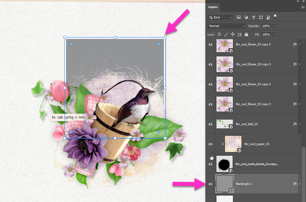Hide the tbc_ssd_paper_01 layer
Image resolution: width=306 pixels, height=202 pixels.
click(210, 144)
